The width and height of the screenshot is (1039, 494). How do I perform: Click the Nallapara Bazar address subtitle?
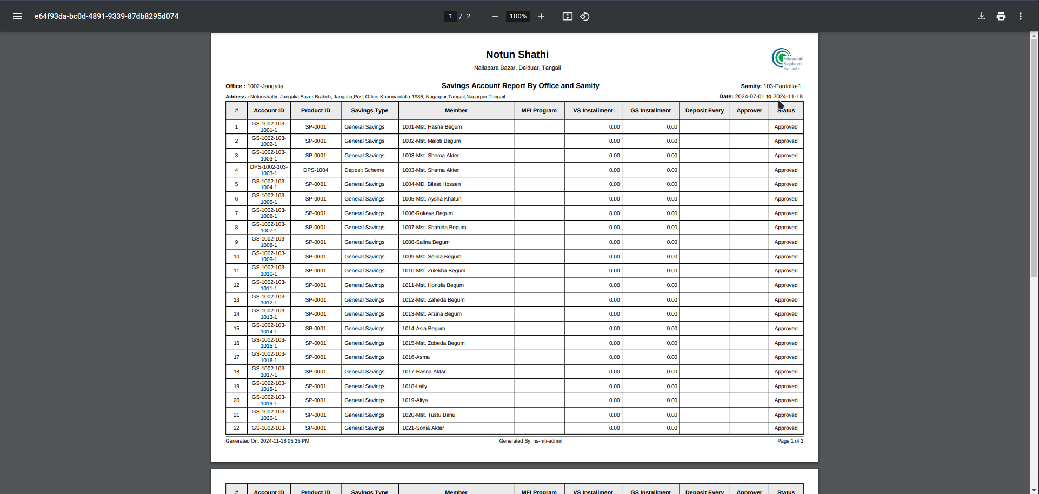[x=517, y=68]
